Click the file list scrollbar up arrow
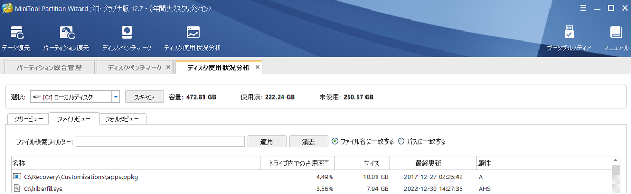 616,160
